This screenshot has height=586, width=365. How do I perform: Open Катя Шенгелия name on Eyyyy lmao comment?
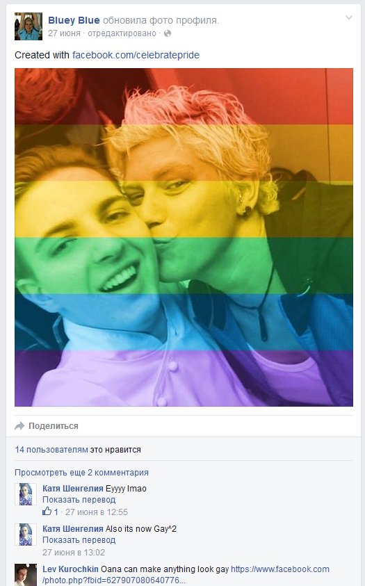pyautogui.click(x=73, y=489)
